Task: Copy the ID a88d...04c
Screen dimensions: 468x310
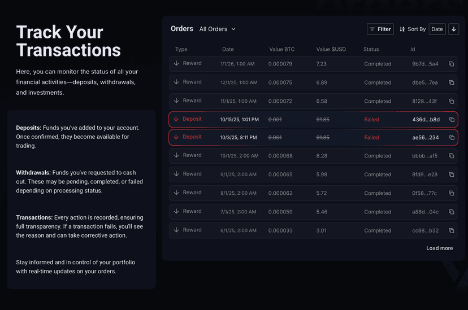Action: (451, 212)
